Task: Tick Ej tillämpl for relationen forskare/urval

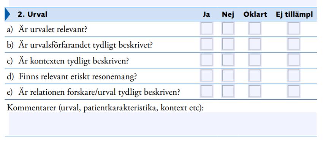Action: click(x=294, y=91)
